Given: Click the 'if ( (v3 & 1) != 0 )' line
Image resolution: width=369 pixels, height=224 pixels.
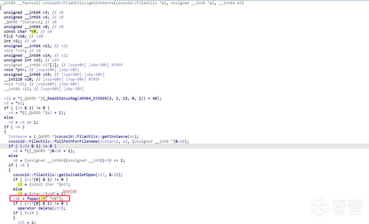Looking at the screenshot, I should (27, 108).
